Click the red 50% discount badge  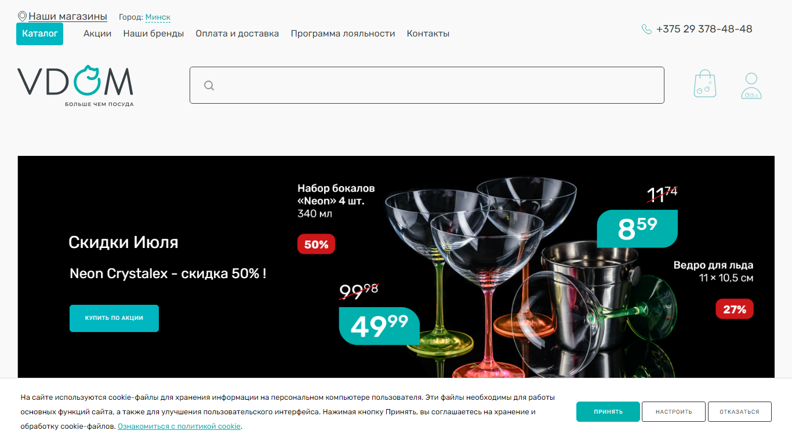coord(316,244)
